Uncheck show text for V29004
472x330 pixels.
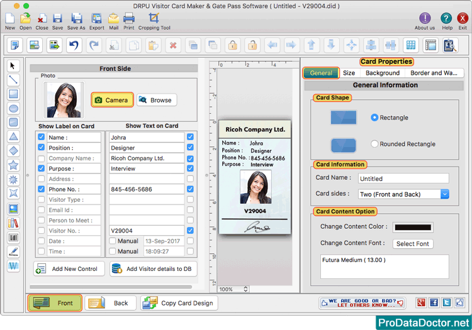[190, 231]
